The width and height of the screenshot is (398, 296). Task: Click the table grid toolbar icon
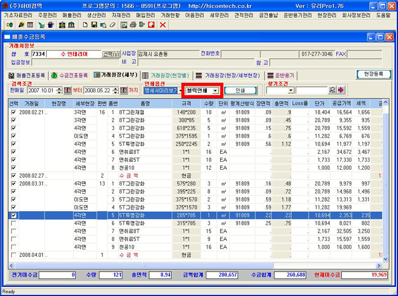tap(30, 25)
